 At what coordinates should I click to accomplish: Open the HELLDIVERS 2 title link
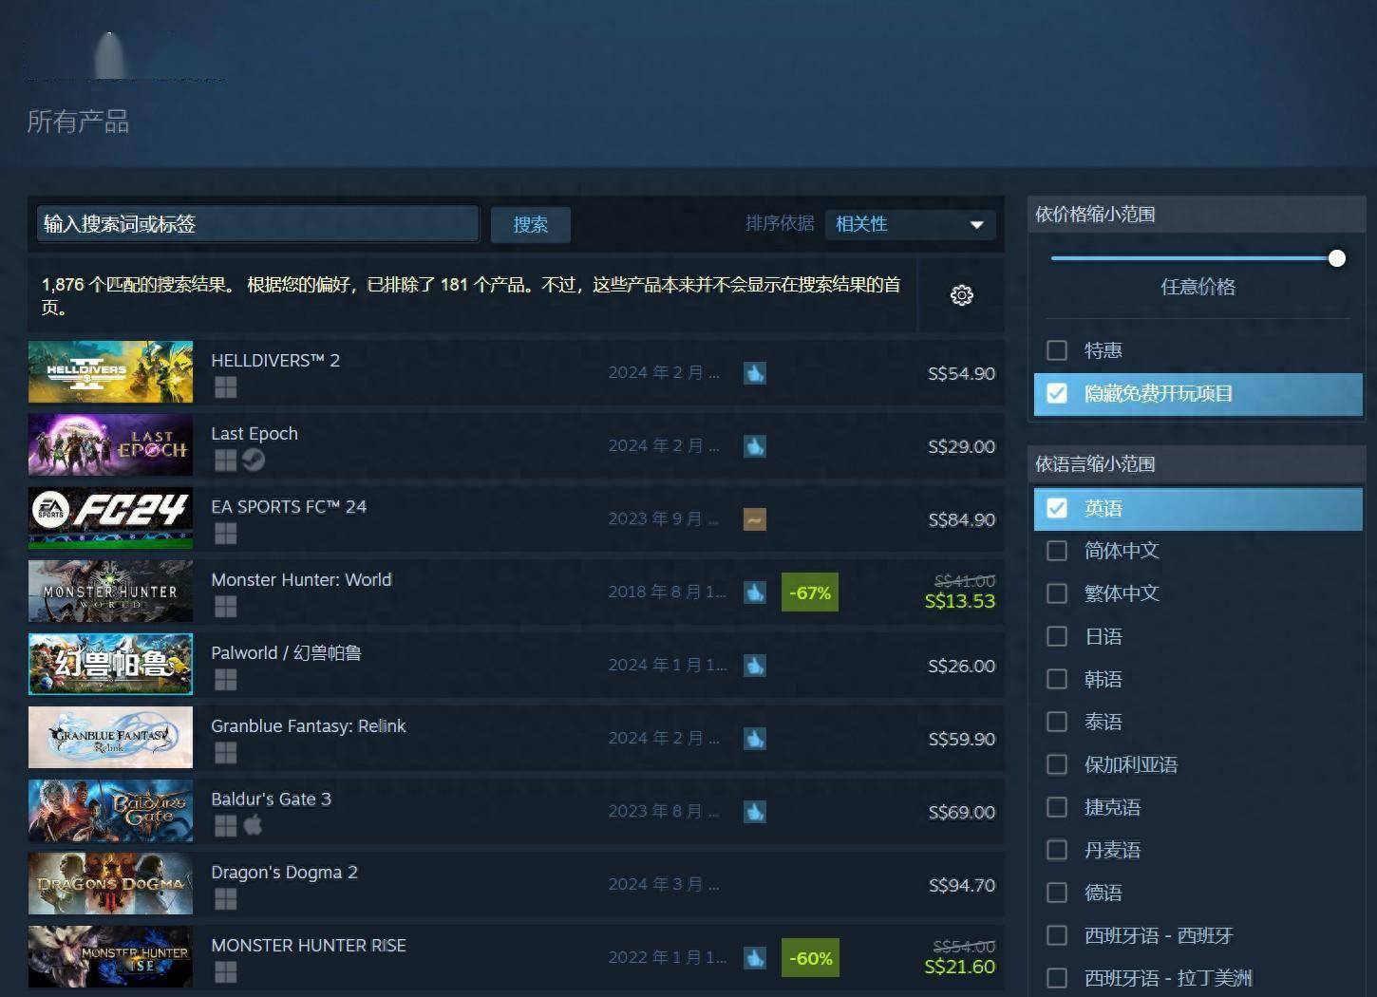coord(275,361)
